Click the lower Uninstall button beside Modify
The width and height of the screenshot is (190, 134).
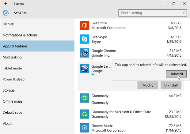click(171, 85)
